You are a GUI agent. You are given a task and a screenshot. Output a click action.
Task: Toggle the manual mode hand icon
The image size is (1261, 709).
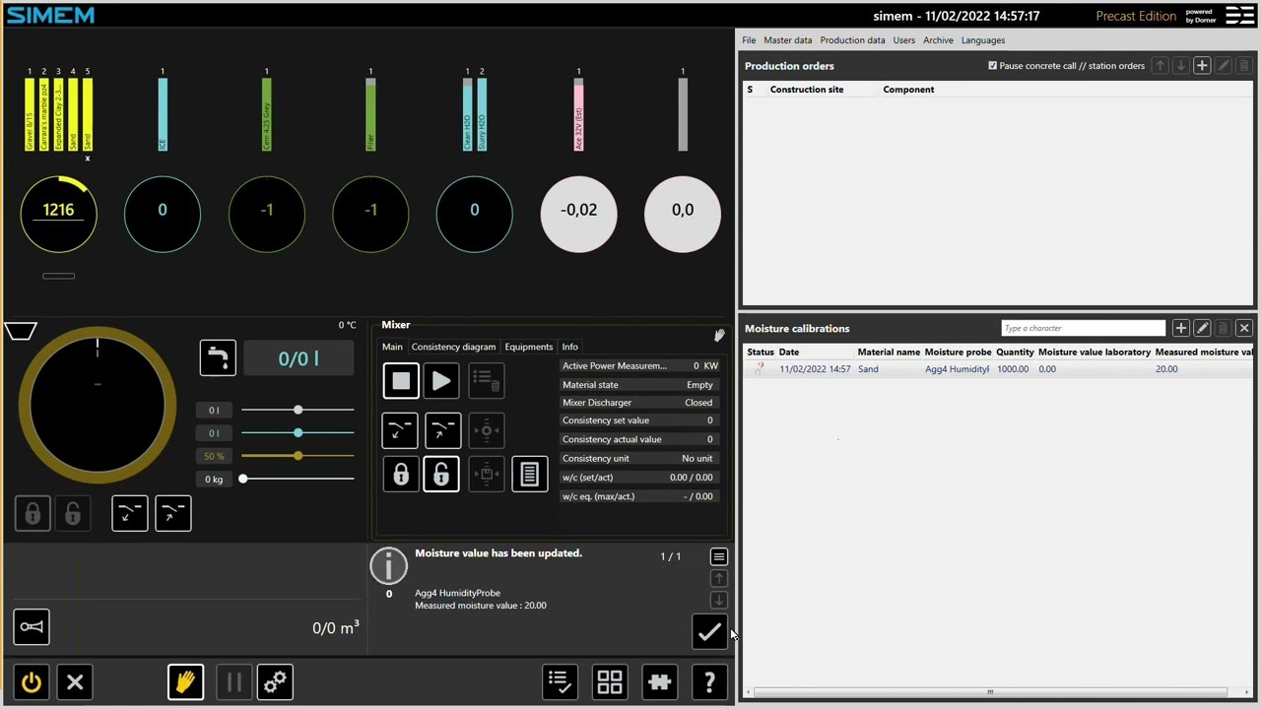[x=185, y=681]
